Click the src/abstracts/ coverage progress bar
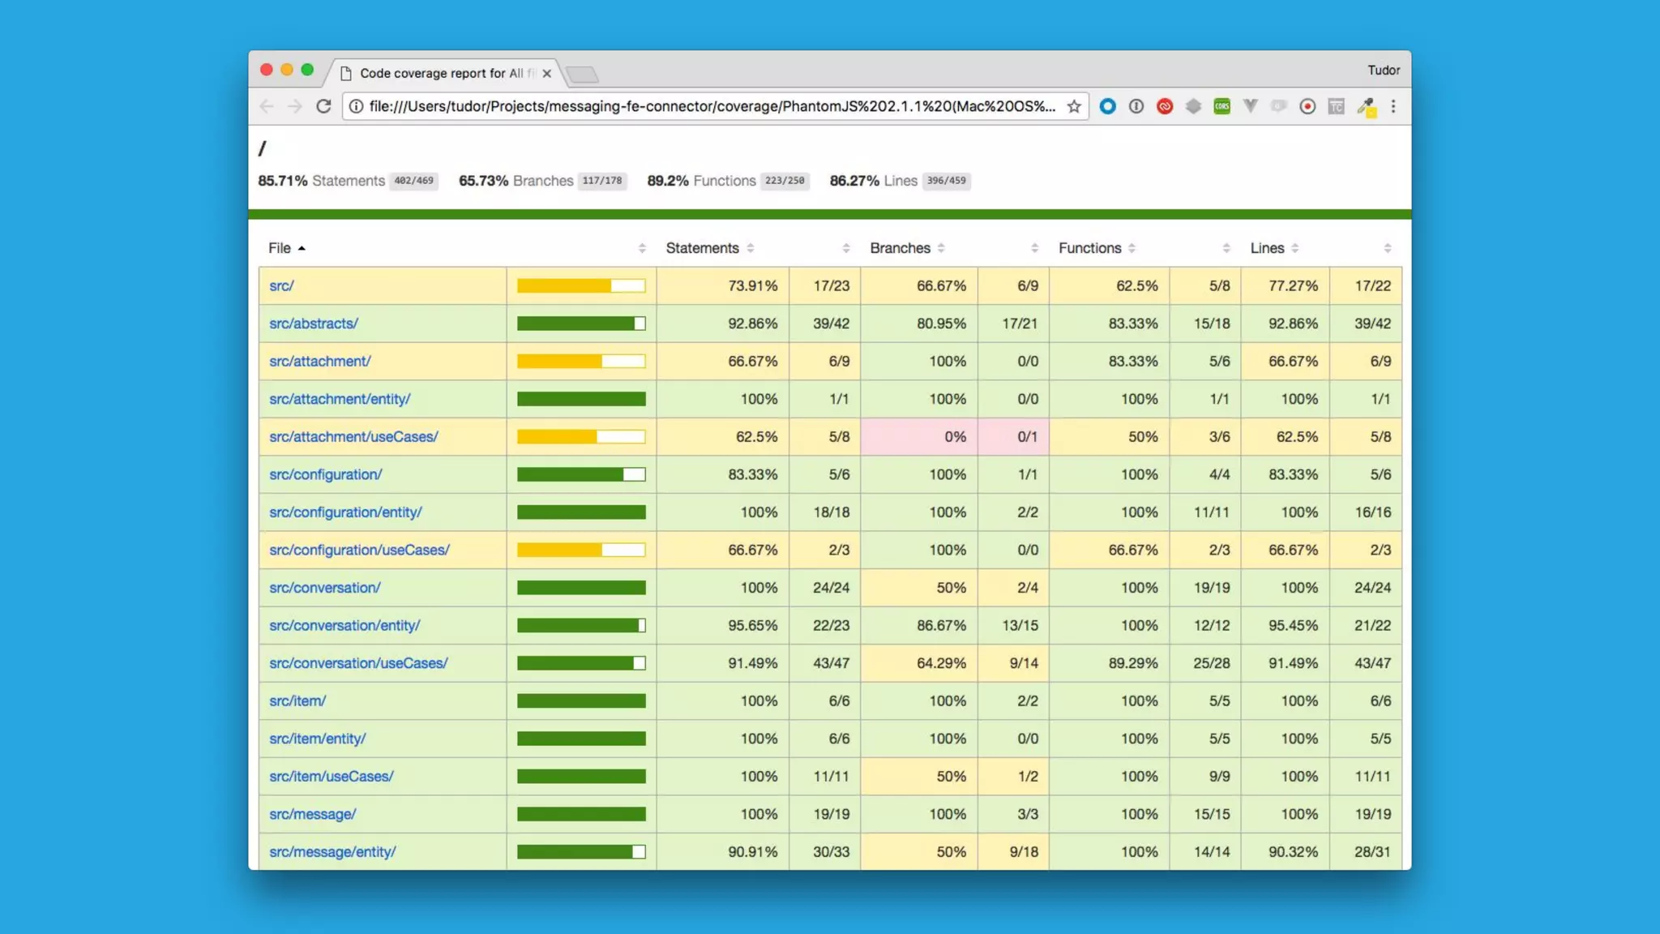 [x=581, y=323]
